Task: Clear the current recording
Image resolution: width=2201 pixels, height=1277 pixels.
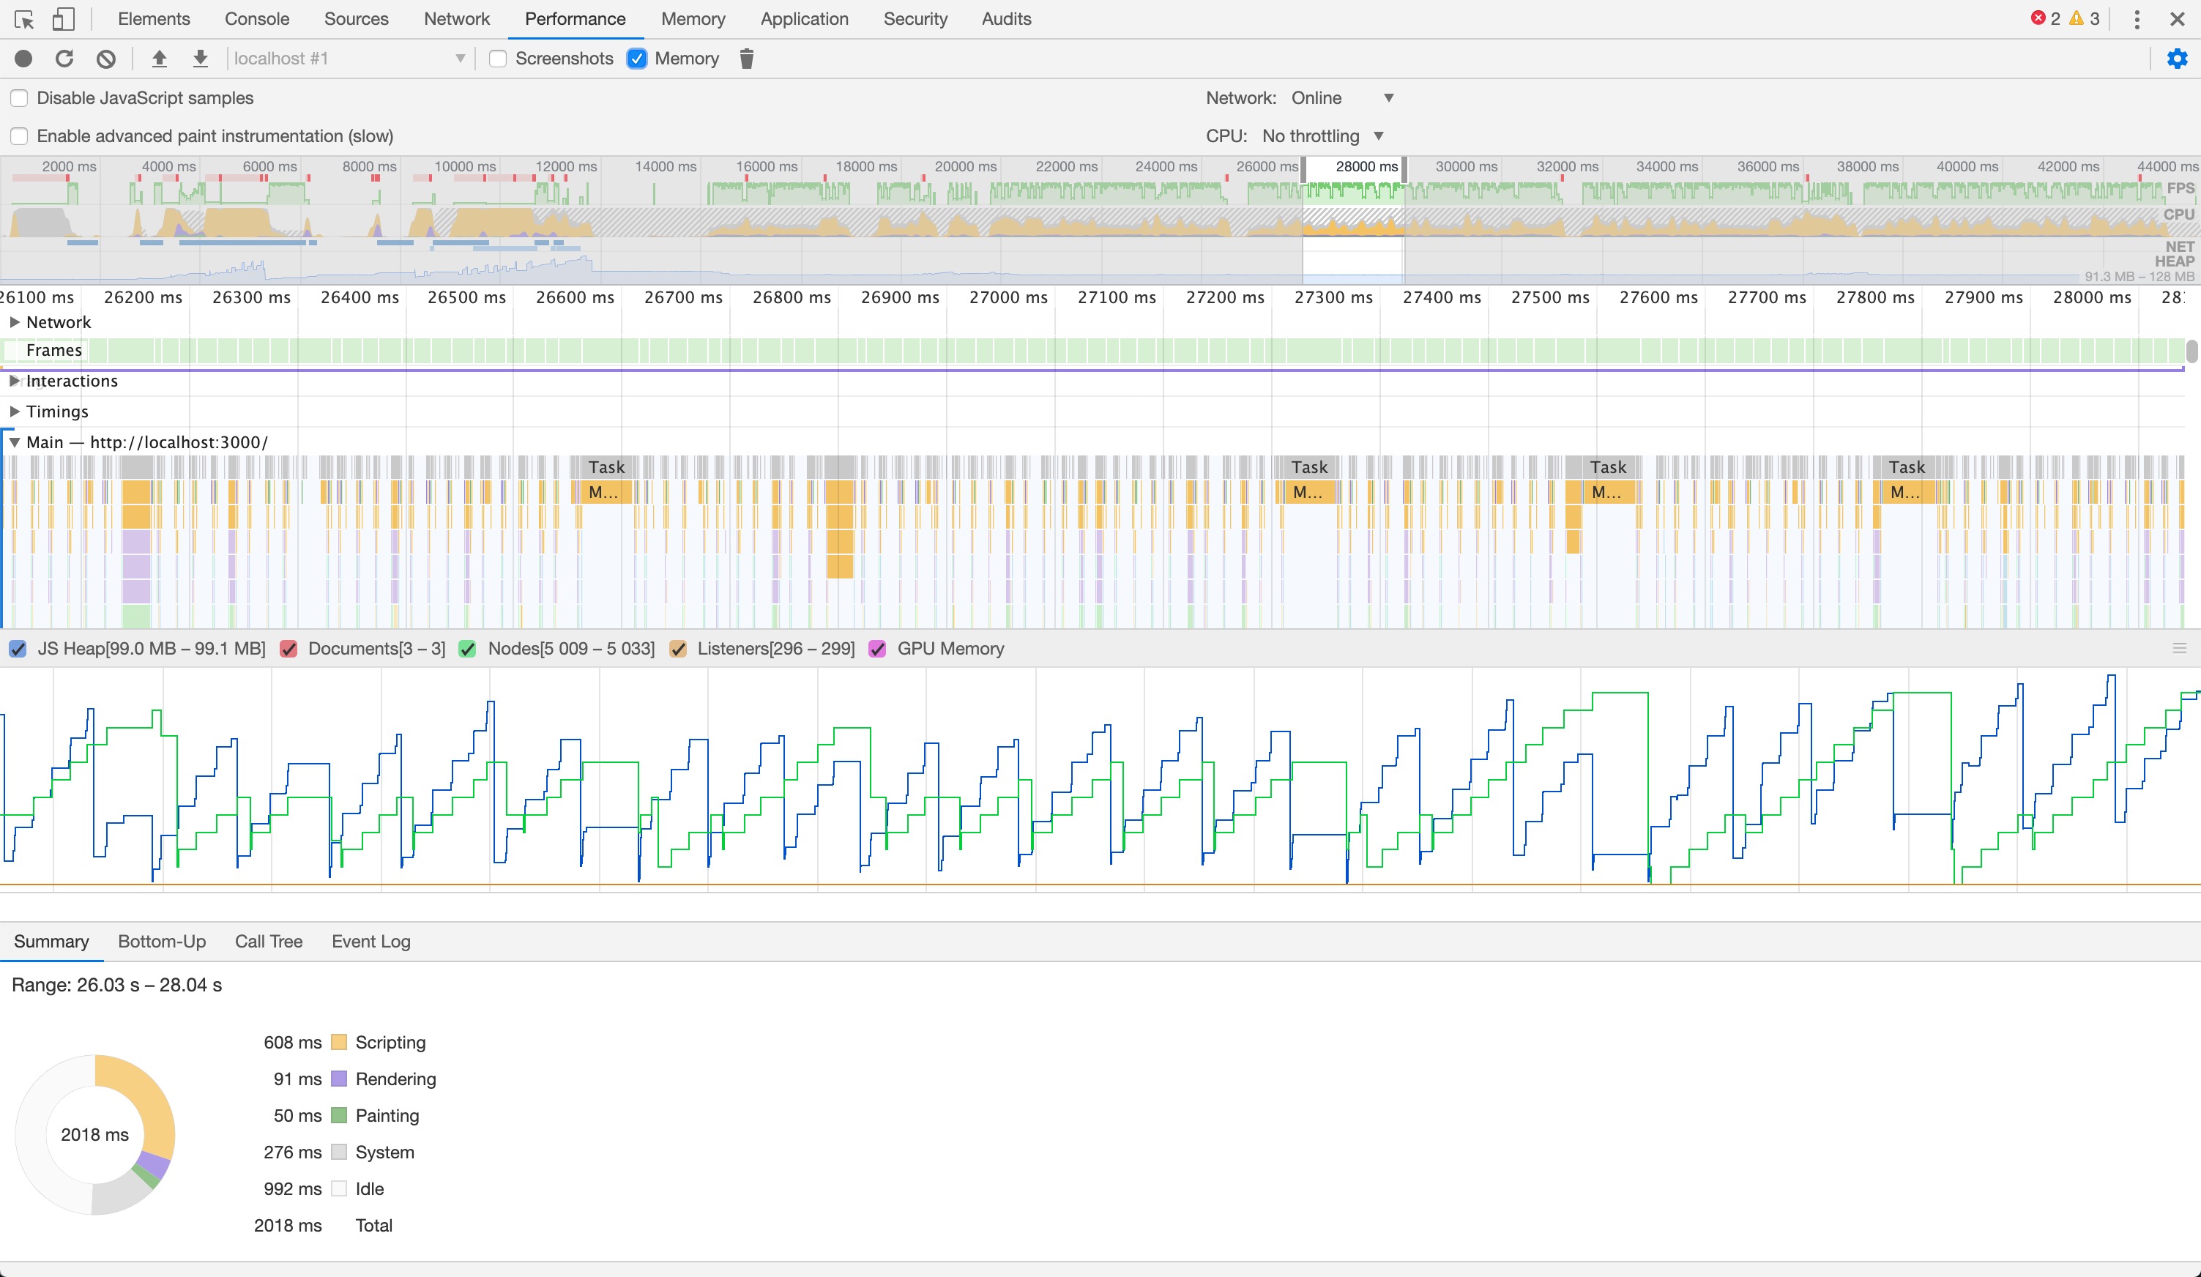Action: click(105, 59)
